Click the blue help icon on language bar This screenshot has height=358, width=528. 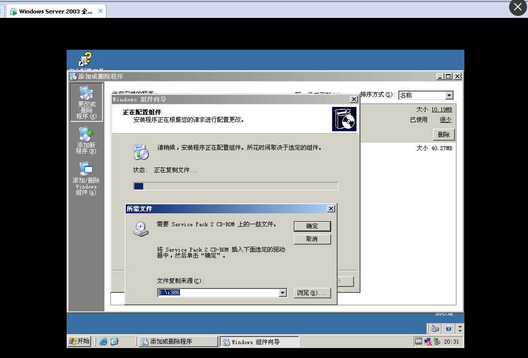[x=448, y=329]
